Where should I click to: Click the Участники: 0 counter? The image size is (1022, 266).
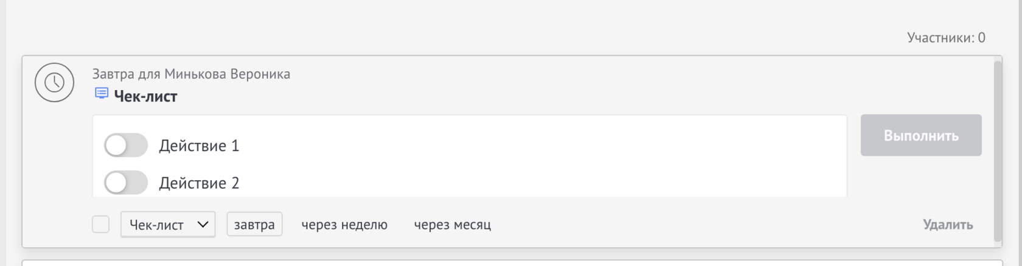[x=945, y=38]
